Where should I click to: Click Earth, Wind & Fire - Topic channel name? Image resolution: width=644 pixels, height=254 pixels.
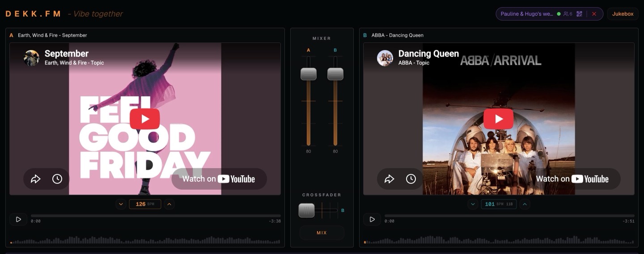(x=74, y=63)
